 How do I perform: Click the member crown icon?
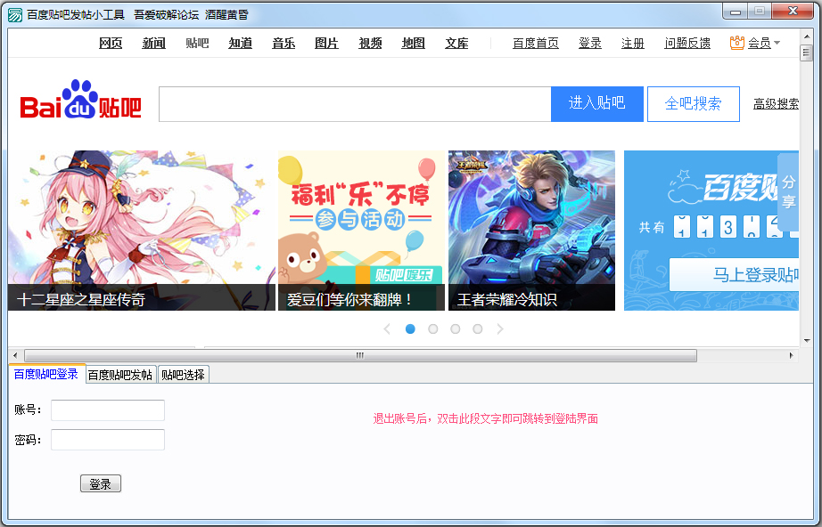[736, 43]
